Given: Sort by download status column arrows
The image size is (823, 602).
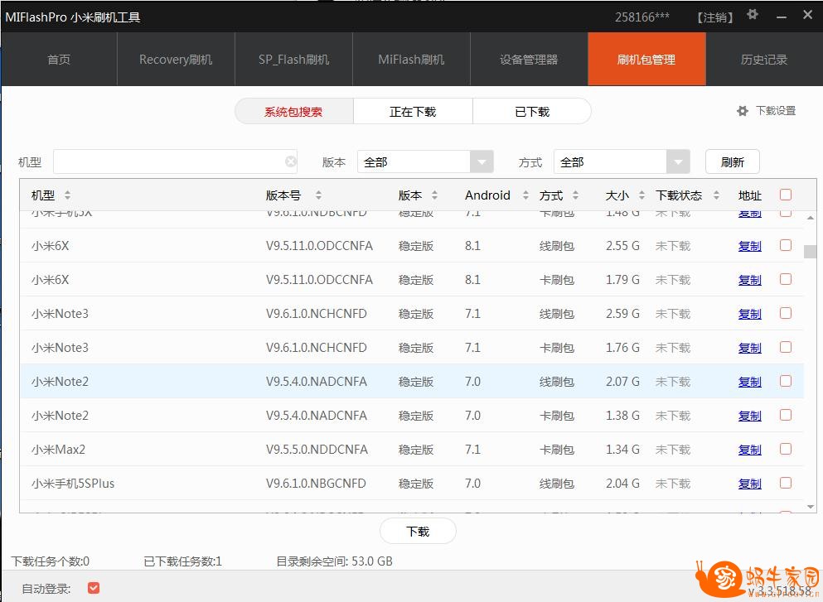Looking at the screenshot, I should [x=716, y=195].
